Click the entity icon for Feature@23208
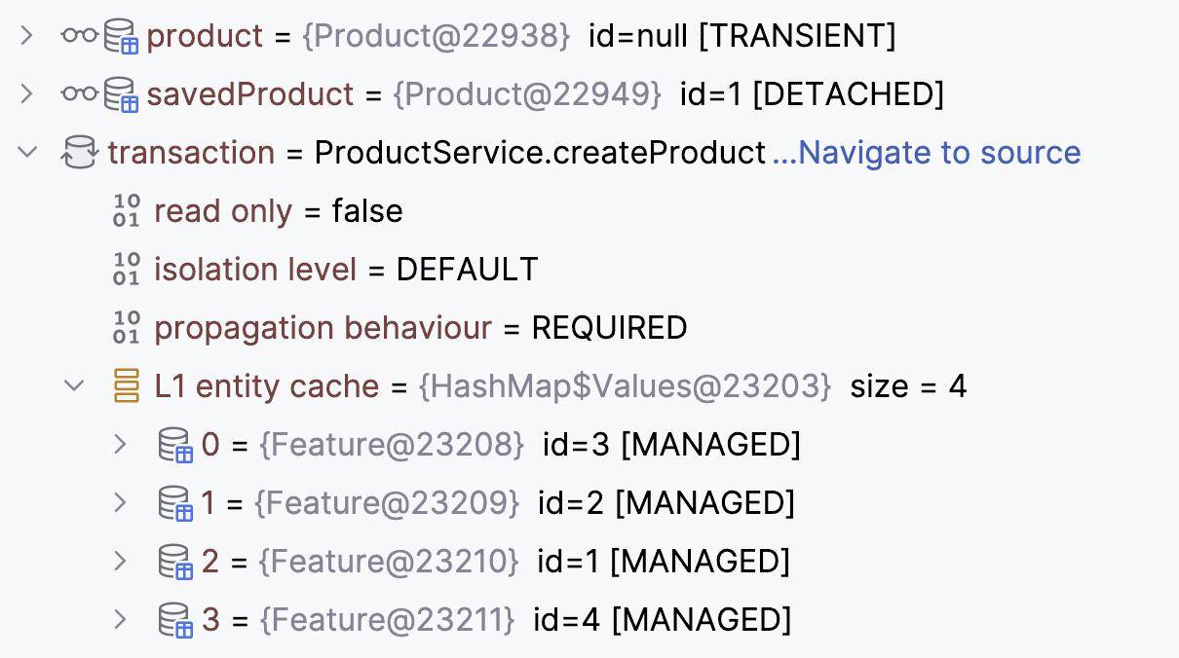Viewport: 1179px width, 658px height. 175,446
